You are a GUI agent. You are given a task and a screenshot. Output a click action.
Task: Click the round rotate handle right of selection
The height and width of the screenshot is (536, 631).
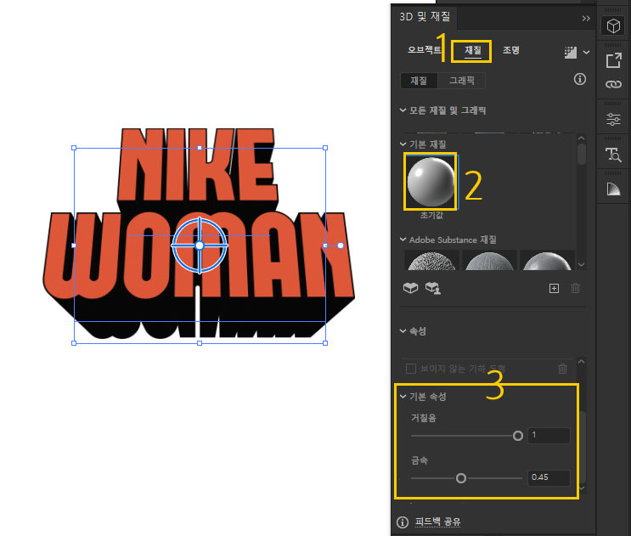tap(341, 245)
